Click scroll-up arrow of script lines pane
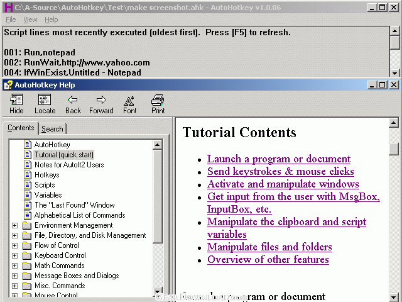This screenshot has height=302, width=402. (x=394, y=31)
